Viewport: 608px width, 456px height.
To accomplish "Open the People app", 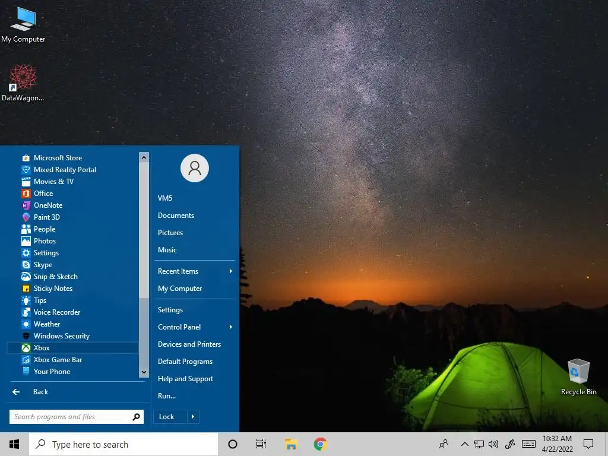I will point(72,229).
